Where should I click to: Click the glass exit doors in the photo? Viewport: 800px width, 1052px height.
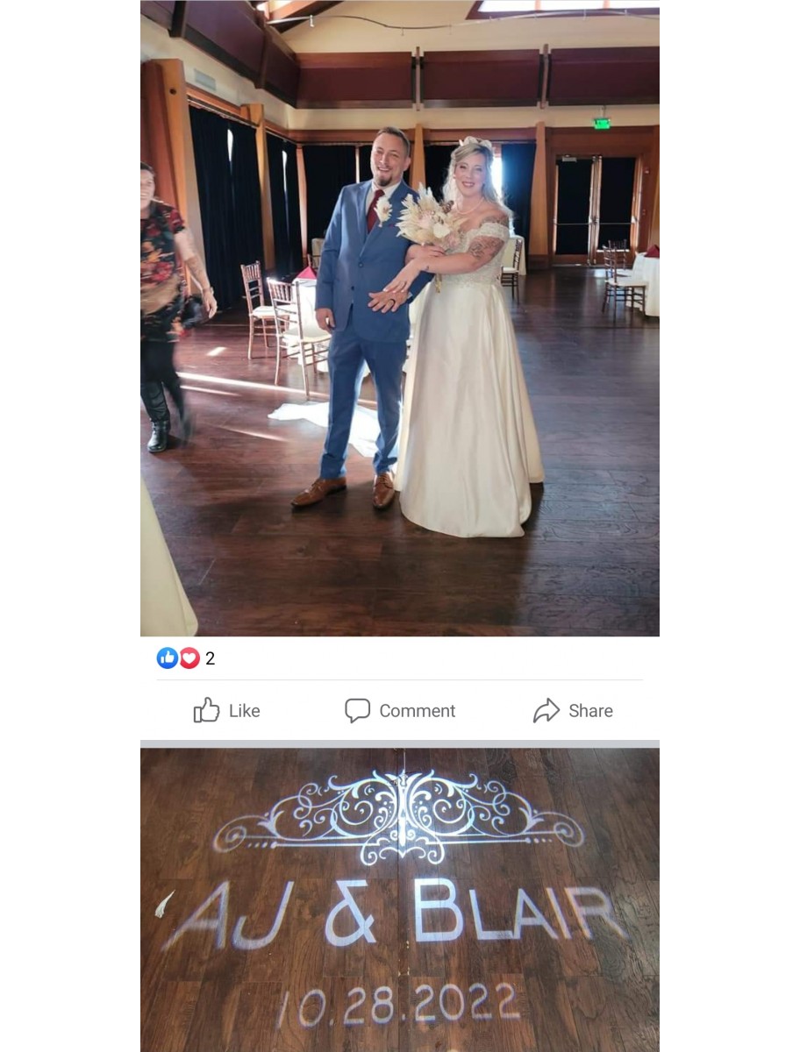tap(595, 208)
